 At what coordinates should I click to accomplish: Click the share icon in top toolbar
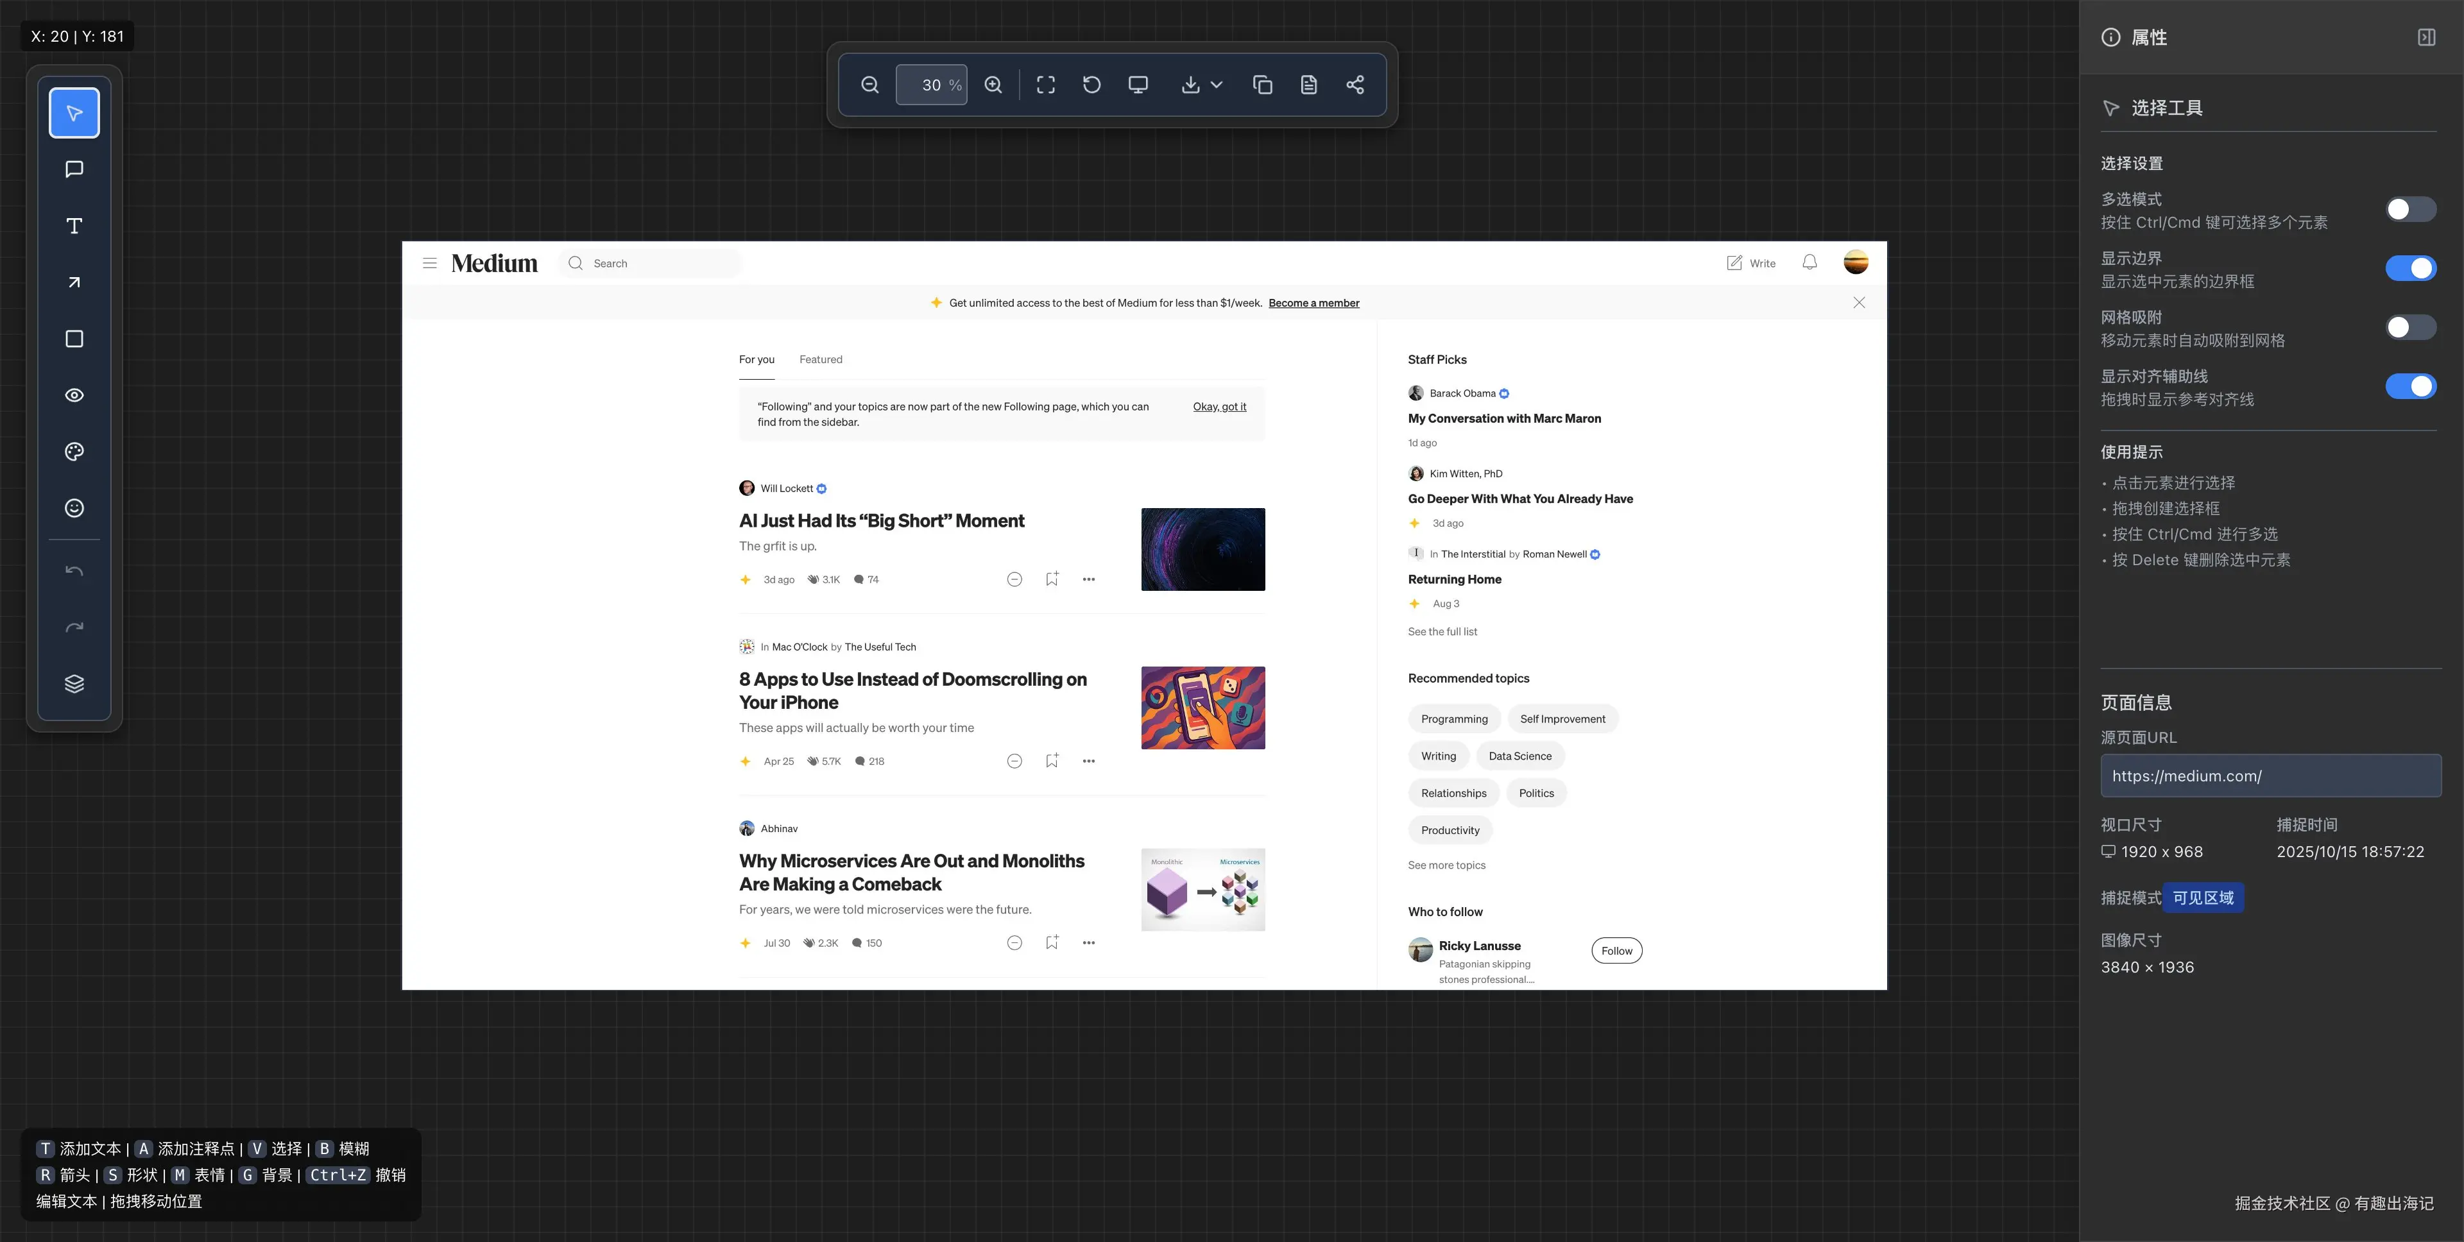coord(1355,85)
